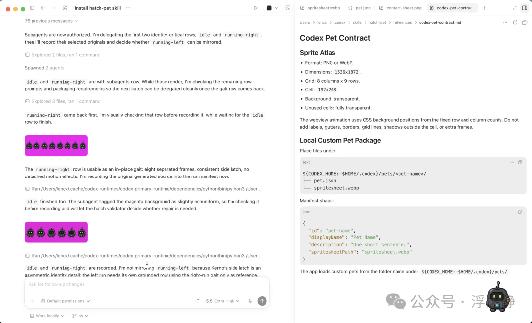Add a new file tab with the plus icon
The height and width of the screenshot is (323, 532).
click(x=484, y=8)
